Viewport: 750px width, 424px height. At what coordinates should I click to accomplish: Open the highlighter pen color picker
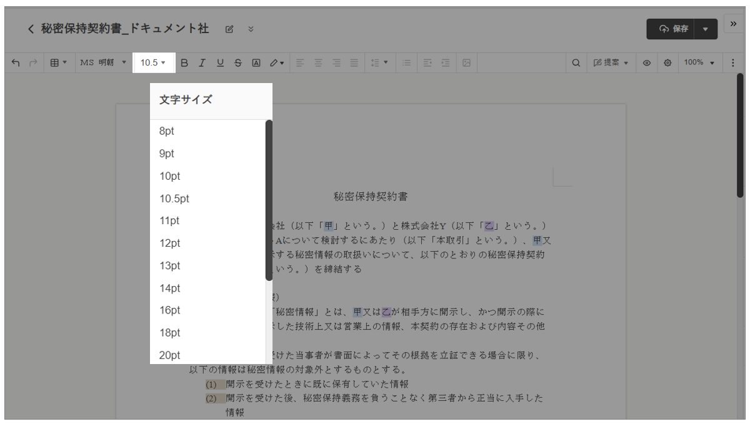(277, 62)
